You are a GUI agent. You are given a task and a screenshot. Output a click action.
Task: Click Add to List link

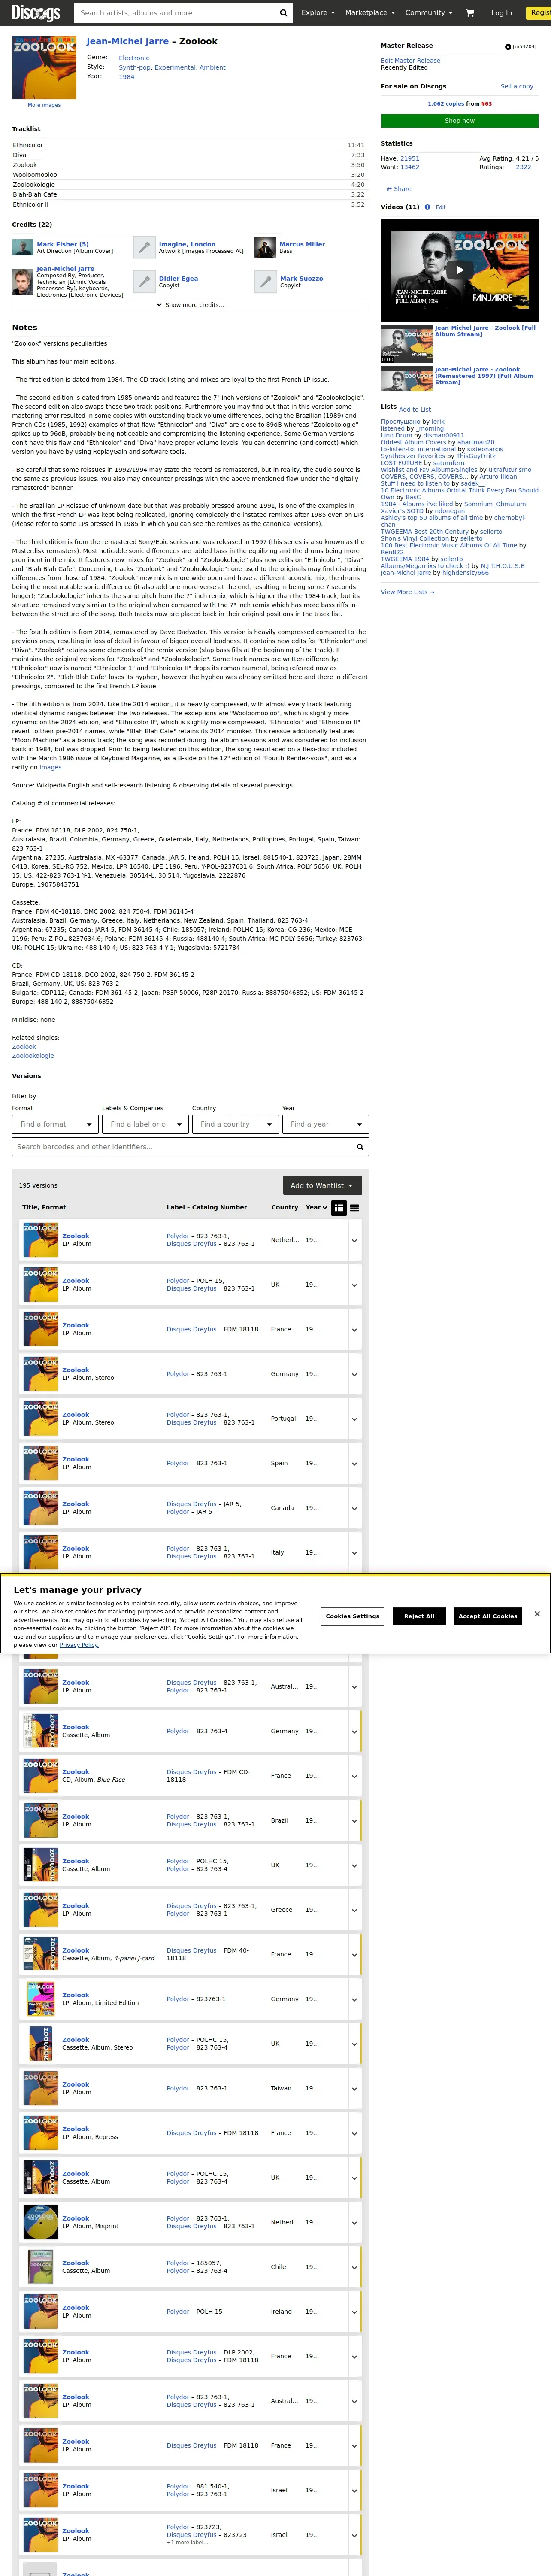click(415, 409)
